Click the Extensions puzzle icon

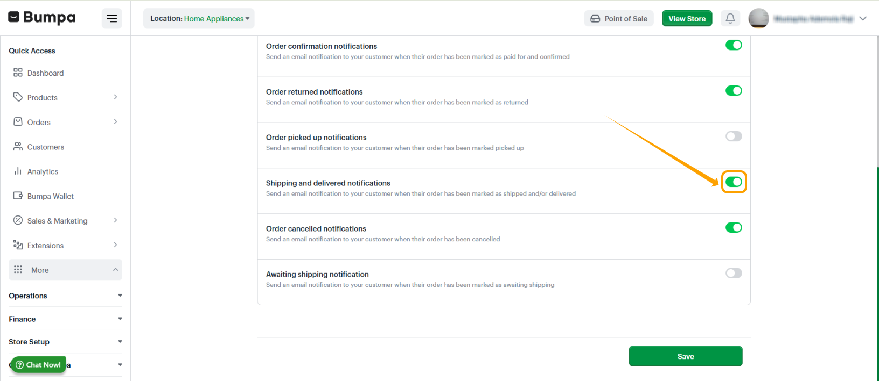[18, 245]
